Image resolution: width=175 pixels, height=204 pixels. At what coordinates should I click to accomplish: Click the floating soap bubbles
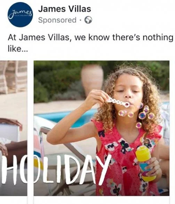coord(137,114)
